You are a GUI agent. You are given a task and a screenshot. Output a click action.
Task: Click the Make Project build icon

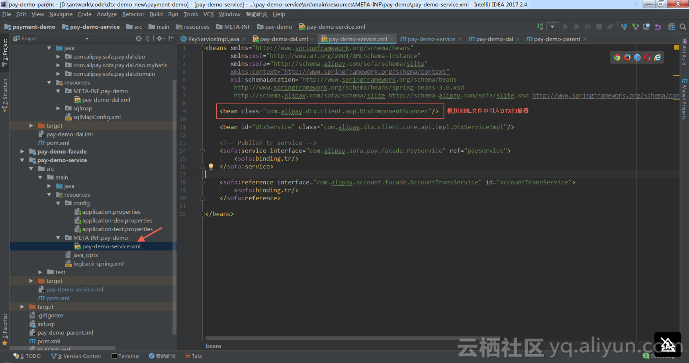point(540,27)
